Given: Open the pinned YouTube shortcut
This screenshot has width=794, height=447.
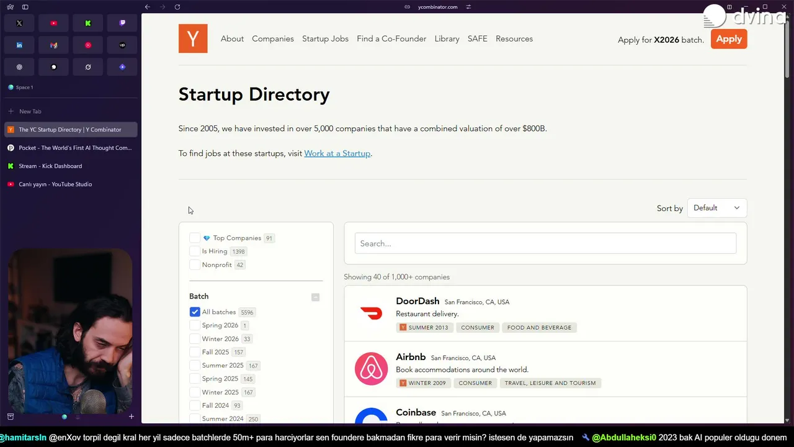Looking at the screenshot, I should pyautogui.click(x=53, y=23).
